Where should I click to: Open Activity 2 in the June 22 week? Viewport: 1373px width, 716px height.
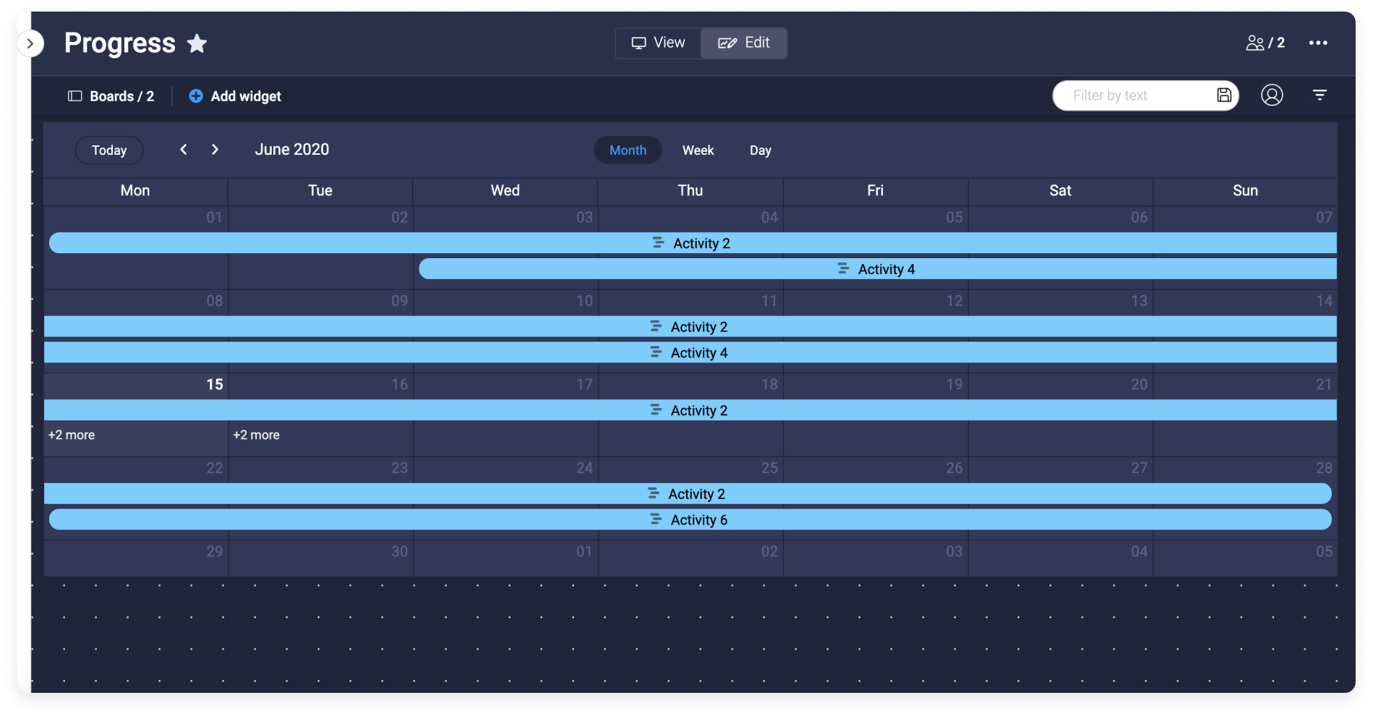tap(688, 494)
